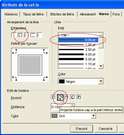Choose the 5.00 pt line style
This screenshot has width=124, height=135.
[78, 59]
